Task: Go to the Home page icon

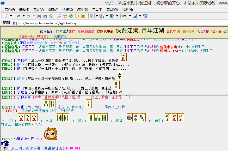Action: coord(51,16)
